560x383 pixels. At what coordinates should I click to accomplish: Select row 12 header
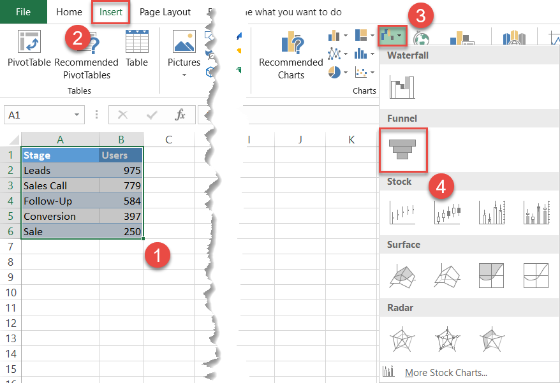coord(10,323)
